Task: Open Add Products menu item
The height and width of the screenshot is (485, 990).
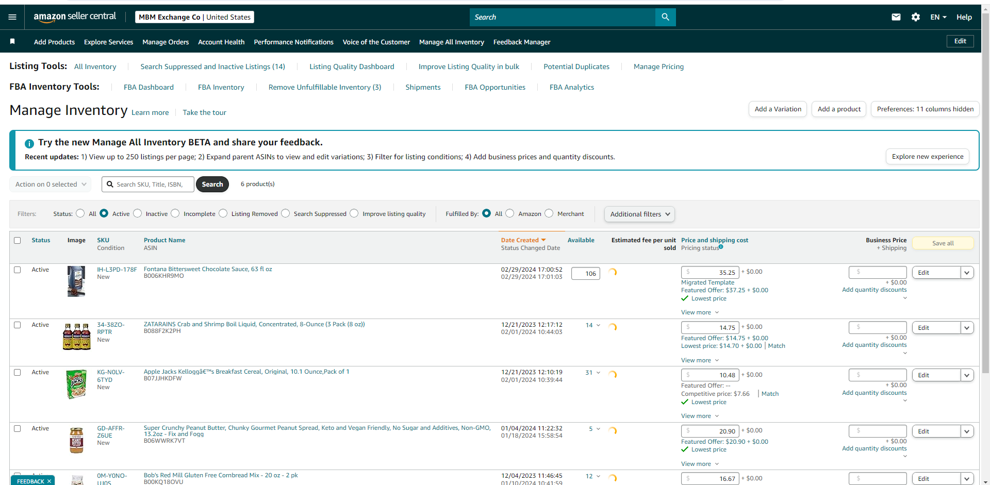Action: point(54,42)
